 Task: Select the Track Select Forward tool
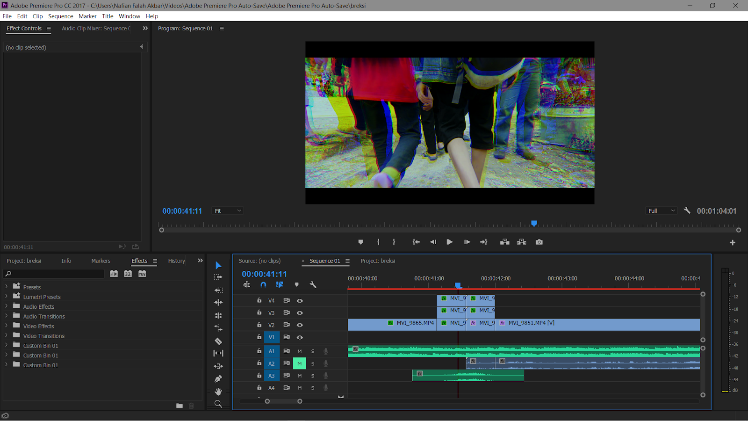click(218, 277)
